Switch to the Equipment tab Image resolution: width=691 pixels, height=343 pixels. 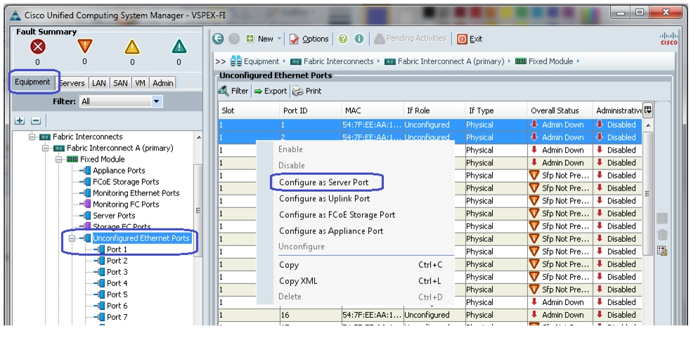coord(32,82)
